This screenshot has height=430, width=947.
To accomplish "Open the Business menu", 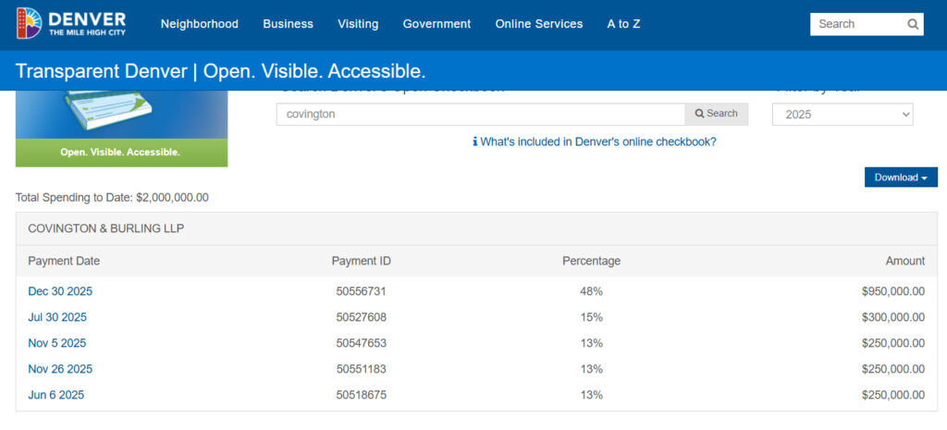I will [289, 24].
